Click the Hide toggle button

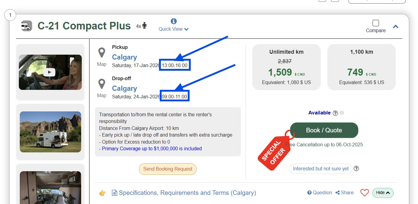(x=383, y=193)
